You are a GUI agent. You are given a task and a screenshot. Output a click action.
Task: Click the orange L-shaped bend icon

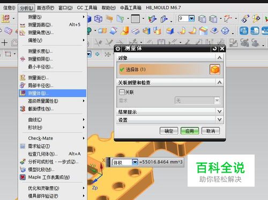125,30
